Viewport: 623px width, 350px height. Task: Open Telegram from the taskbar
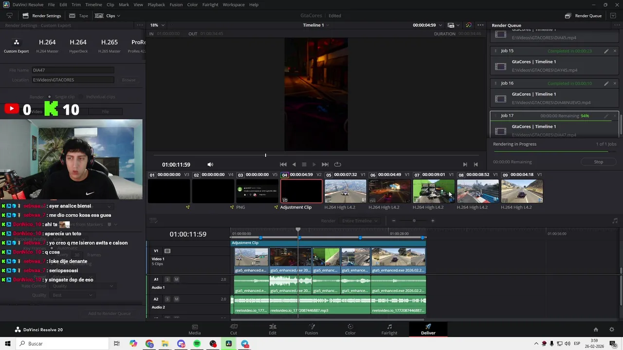tap(245, 344)
